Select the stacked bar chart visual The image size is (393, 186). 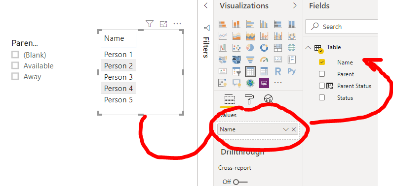(x=223, y=24)
